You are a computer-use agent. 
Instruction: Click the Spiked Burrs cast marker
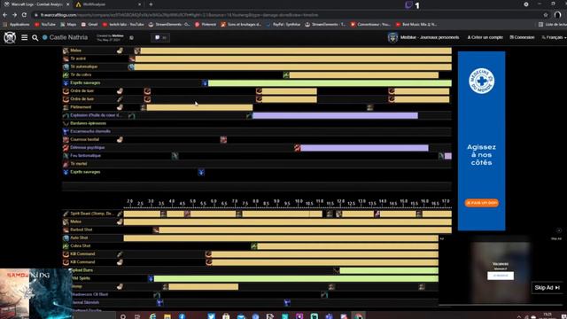click(337, 270)
